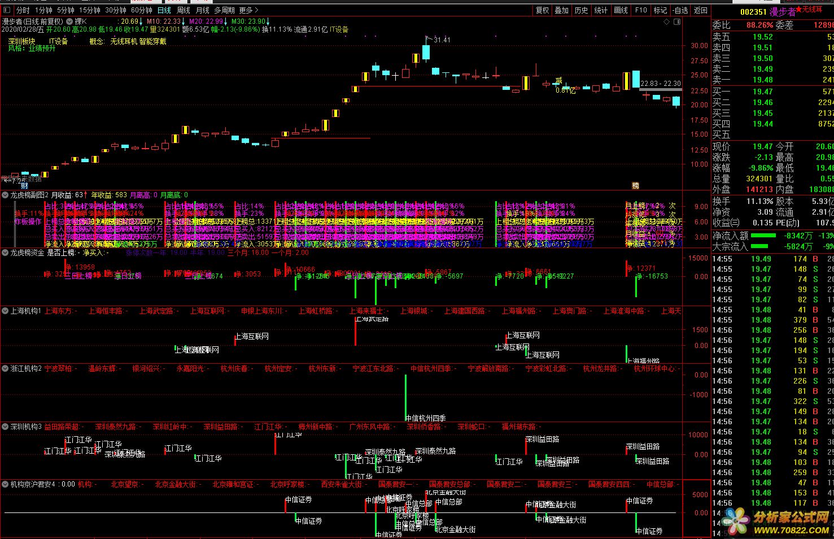This screenshot has width=834, height=539.
Task: Click the 返回 back button
Action: (x=701, y=10)
